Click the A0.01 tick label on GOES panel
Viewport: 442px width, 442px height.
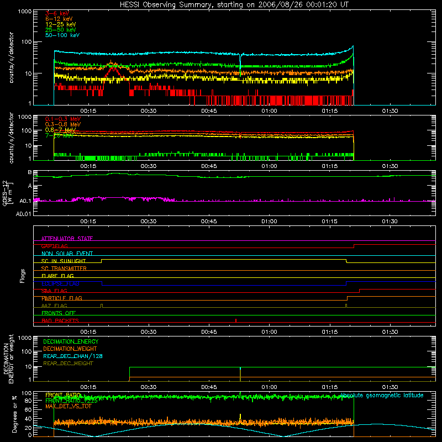coord(24,214)
